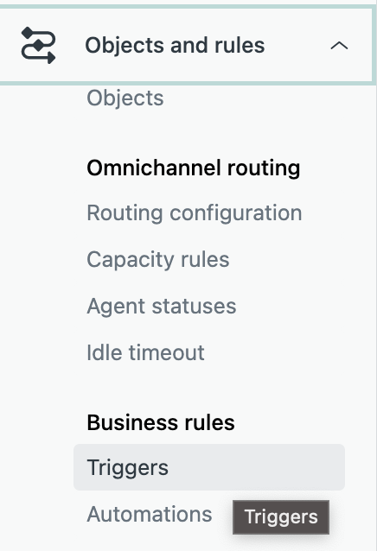Go to Automations under Business rules
The width and height of the screenshot is (377, 551).
click(x=150, y=515)
